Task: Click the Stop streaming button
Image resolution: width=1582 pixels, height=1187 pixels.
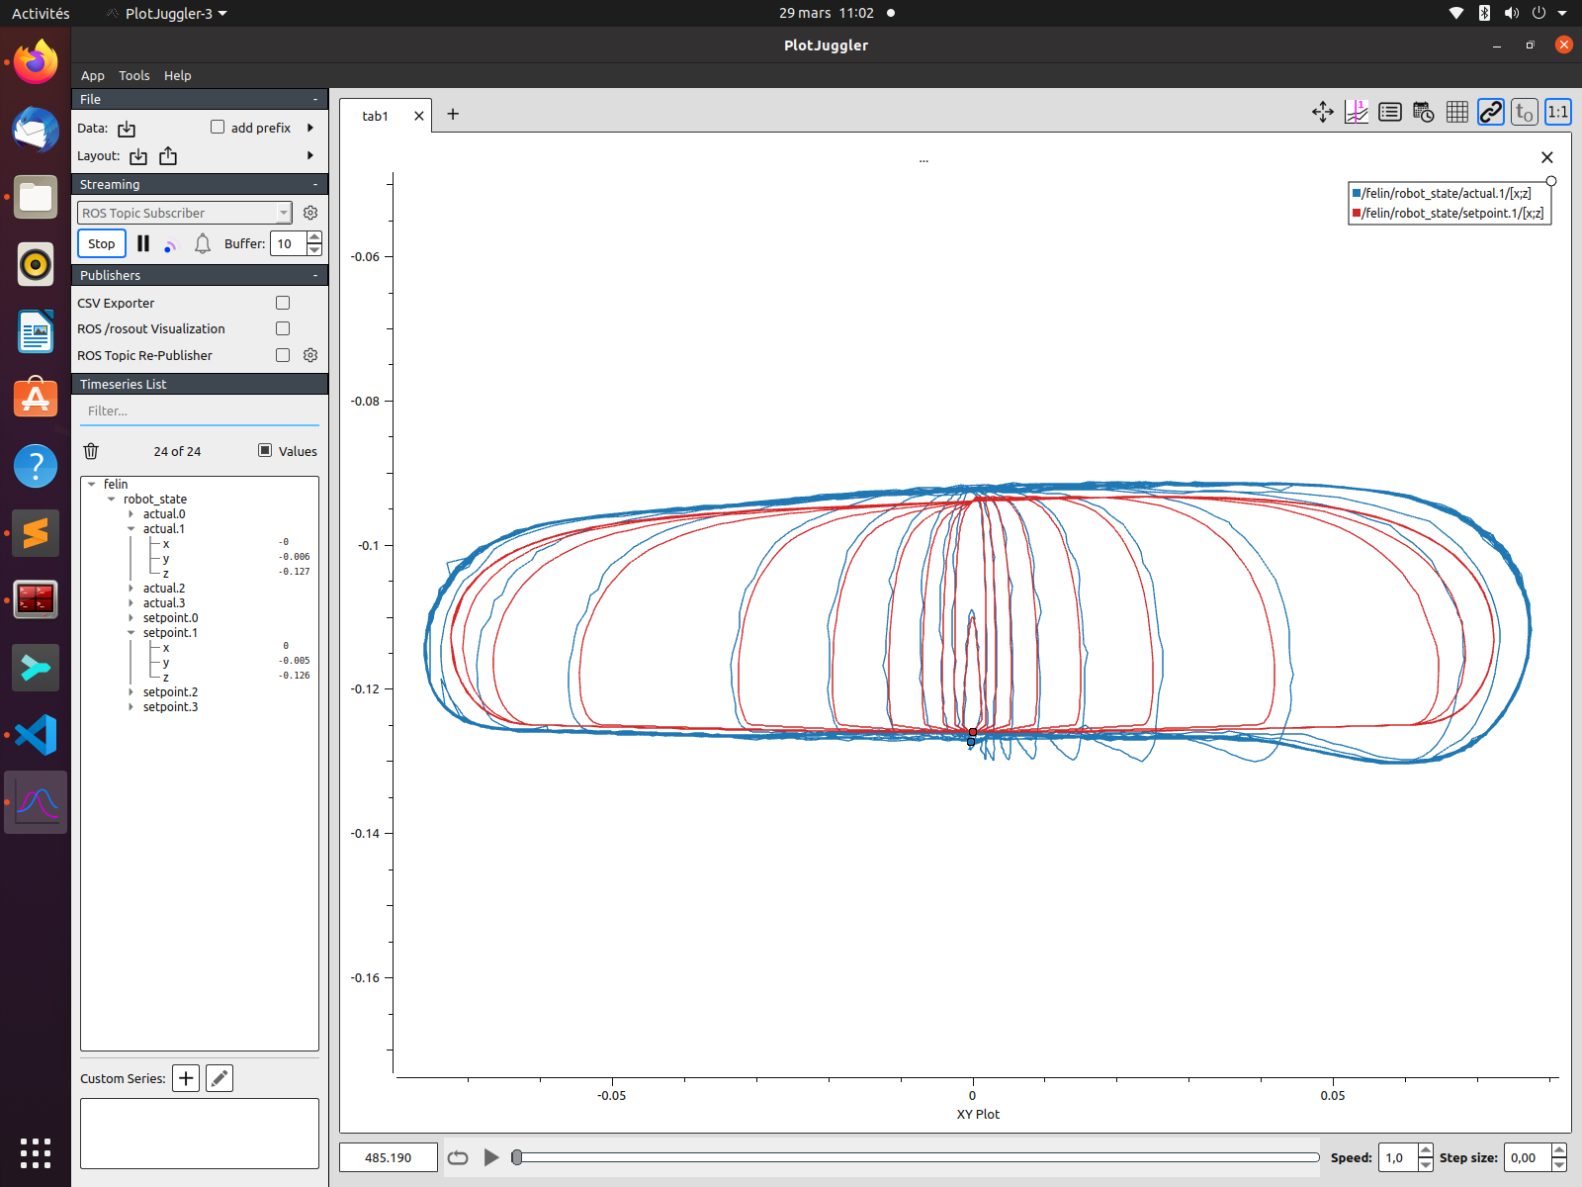Action: point(102,243)
